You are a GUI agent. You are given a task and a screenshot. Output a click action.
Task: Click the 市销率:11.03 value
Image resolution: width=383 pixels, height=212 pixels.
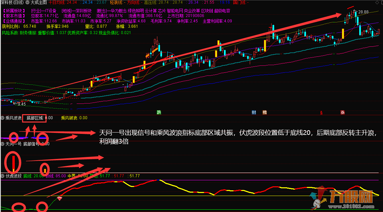coord(74,21)
